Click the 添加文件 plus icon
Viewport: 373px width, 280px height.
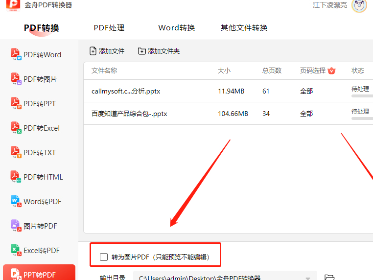93,51
